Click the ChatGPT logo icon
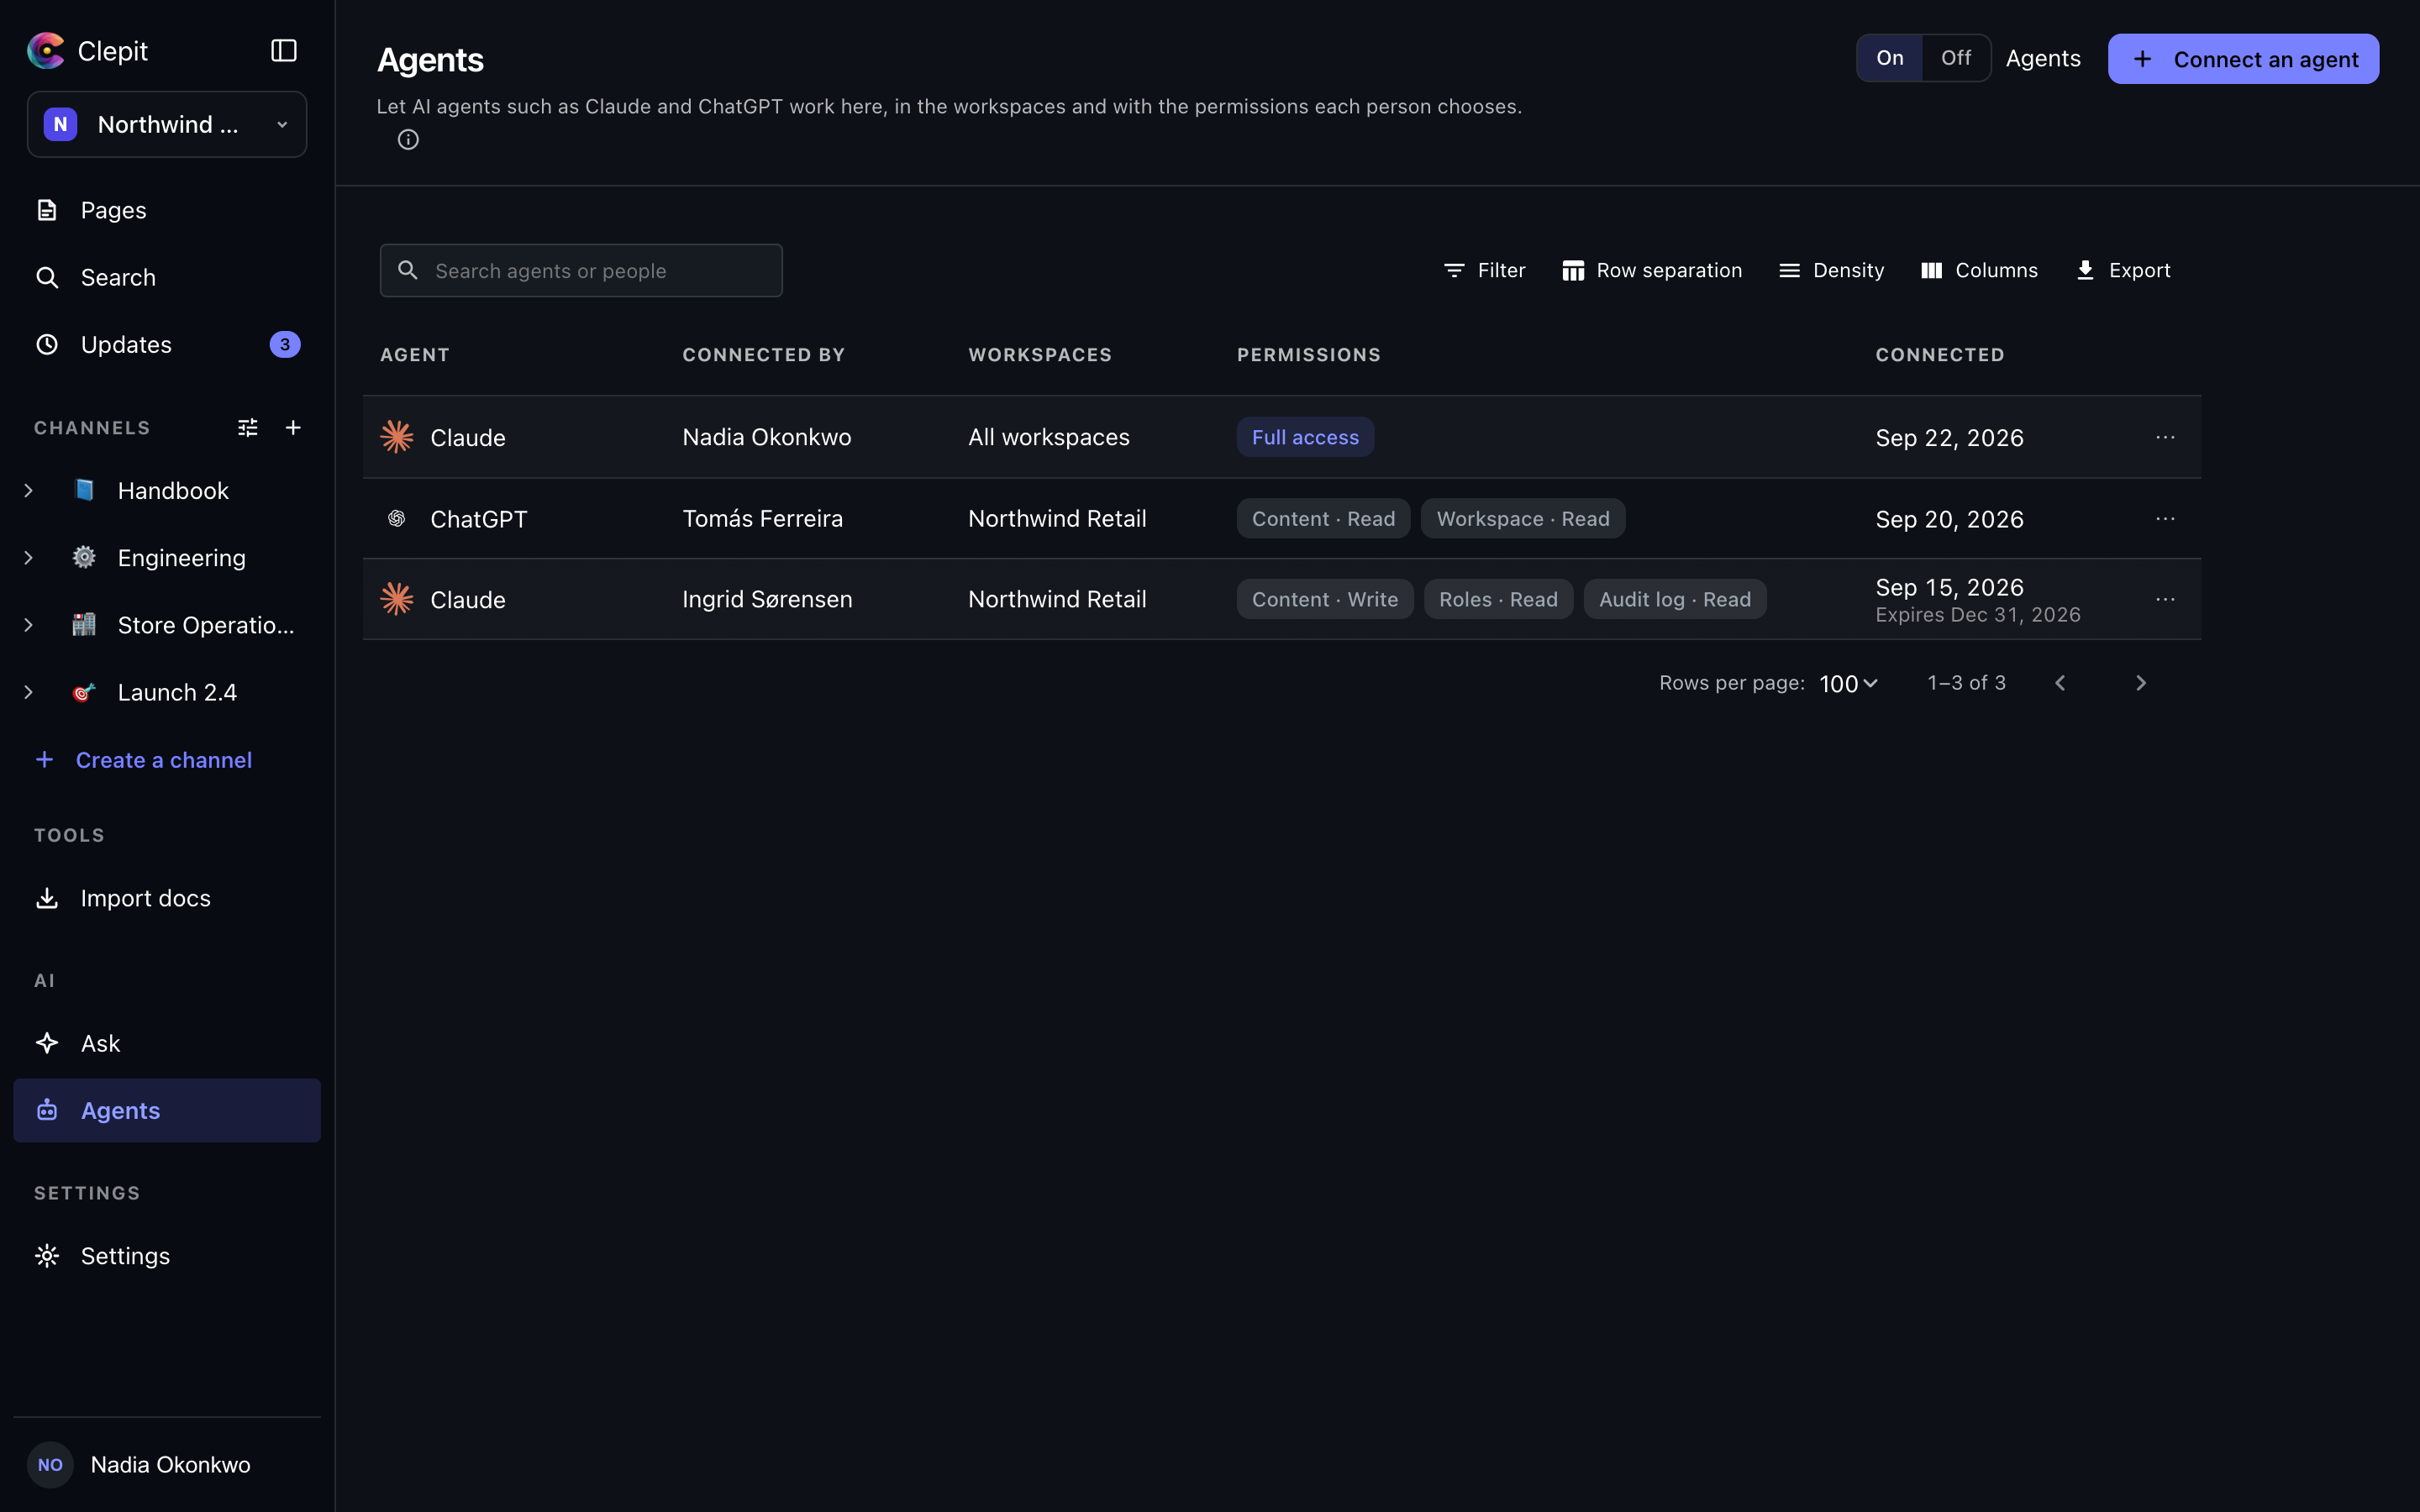This screenshot has height=1512, width=2420. click(x=397, y=518)
